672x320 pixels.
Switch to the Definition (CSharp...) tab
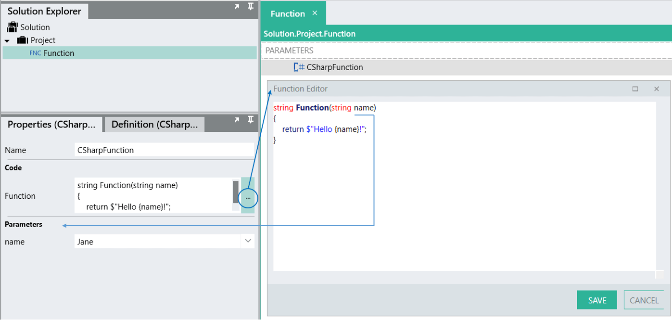154,124
